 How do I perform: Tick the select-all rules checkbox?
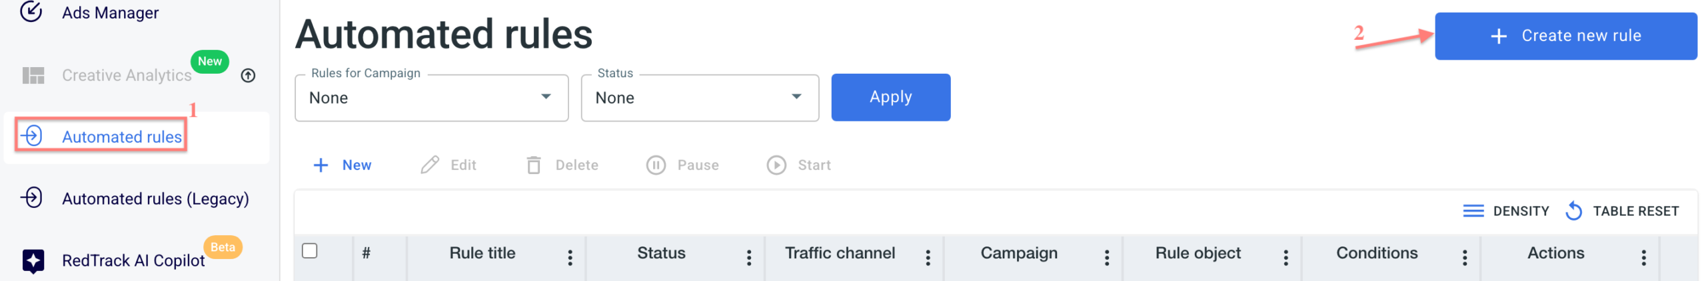[x=309, y=251]
